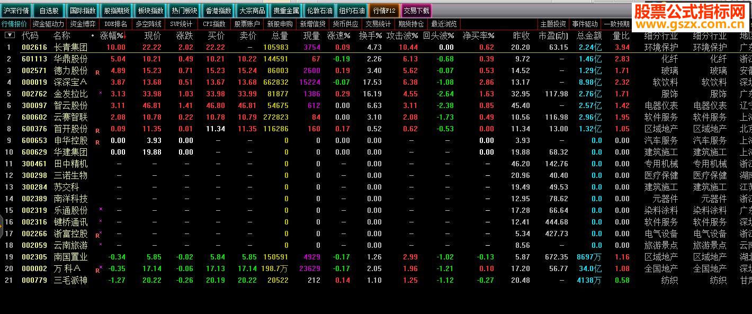
Task: Click the star marker on 金发拉比 row
Action: (x=101, y=93)
